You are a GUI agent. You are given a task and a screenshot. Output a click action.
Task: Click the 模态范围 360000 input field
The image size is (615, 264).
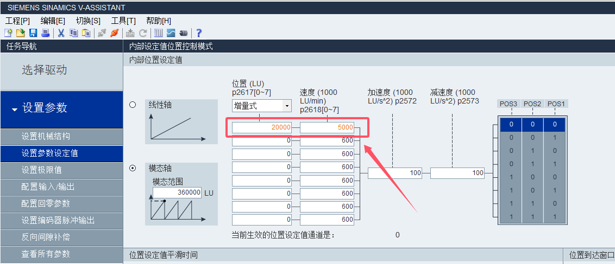click(x=177, y=193)
